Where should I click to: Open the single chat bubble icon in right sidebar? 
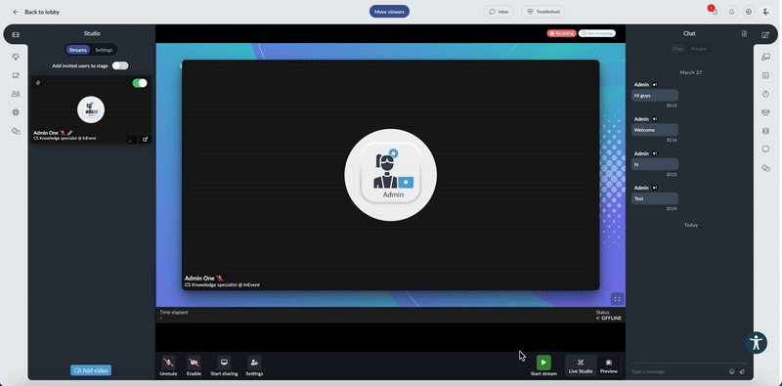click(x=765, y=150)
